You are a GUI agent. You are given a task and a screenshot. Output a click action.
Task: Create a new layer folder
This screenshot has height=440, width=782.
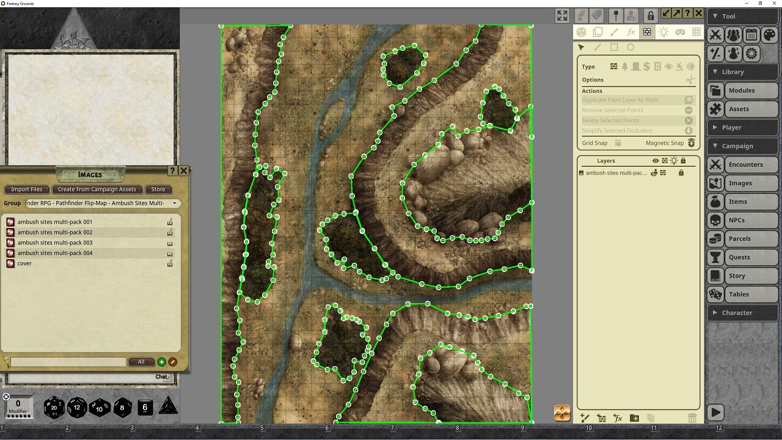pos(634,418)
